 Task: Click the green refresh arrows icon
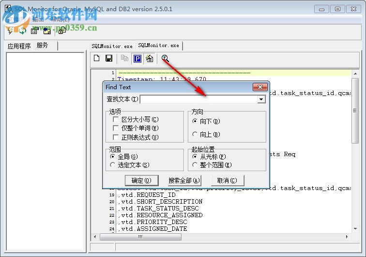point(22,31)
